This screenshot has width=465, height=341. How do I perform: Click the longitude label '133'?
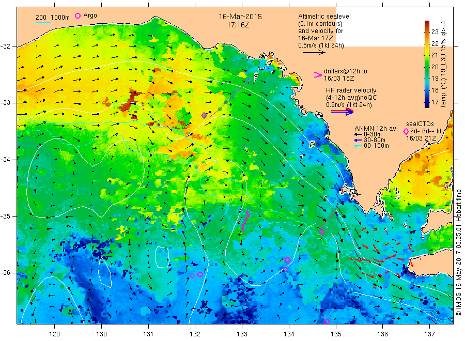click(242, 334)
